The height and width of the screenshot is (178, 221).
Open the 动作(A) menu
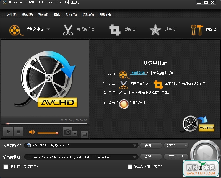(x=71, y=14)
